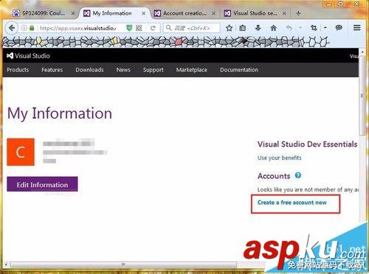The height and width of the screenshot is (274, 369).
Task: Click the horizontal scrollbar thumb
Action: (x=123, y=264)
